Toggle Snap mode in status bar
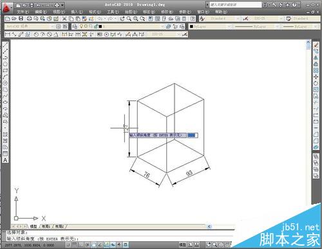The image size is (322, 249). coord(68,244)
